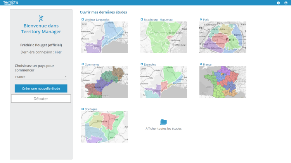Click the icon next to Communes title

[82, 64]
